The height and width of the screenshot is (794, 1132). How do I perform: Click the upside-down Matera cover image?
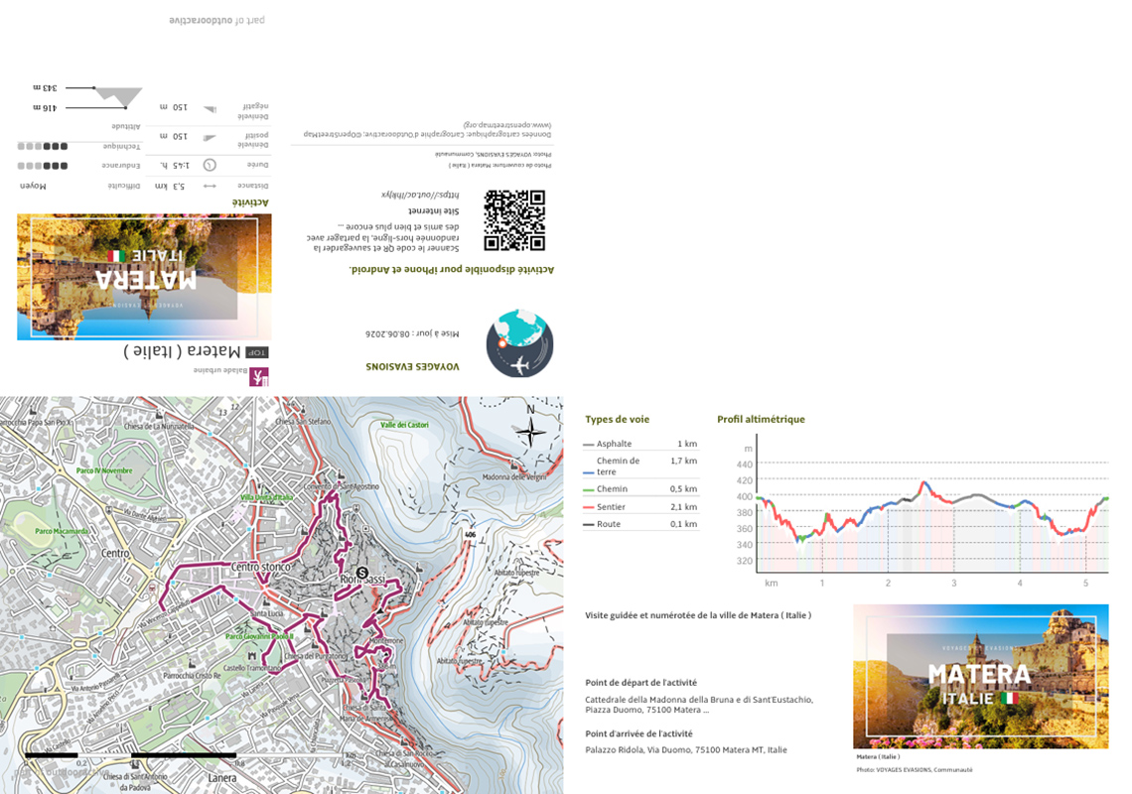[144, 277]
